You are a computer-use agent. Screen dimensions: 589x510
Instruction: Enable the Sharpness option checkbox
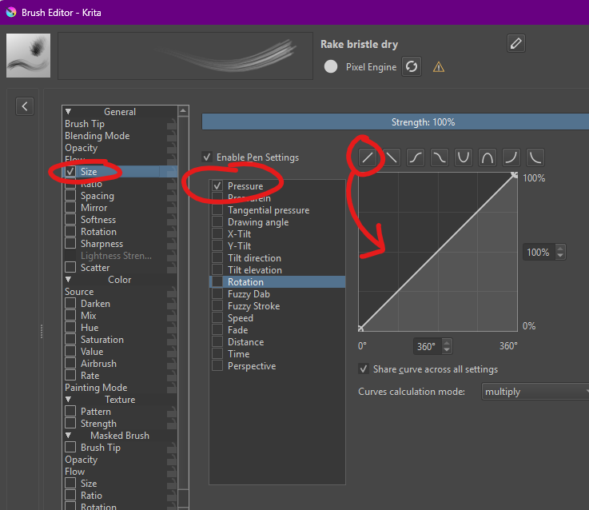pos(70,244)
